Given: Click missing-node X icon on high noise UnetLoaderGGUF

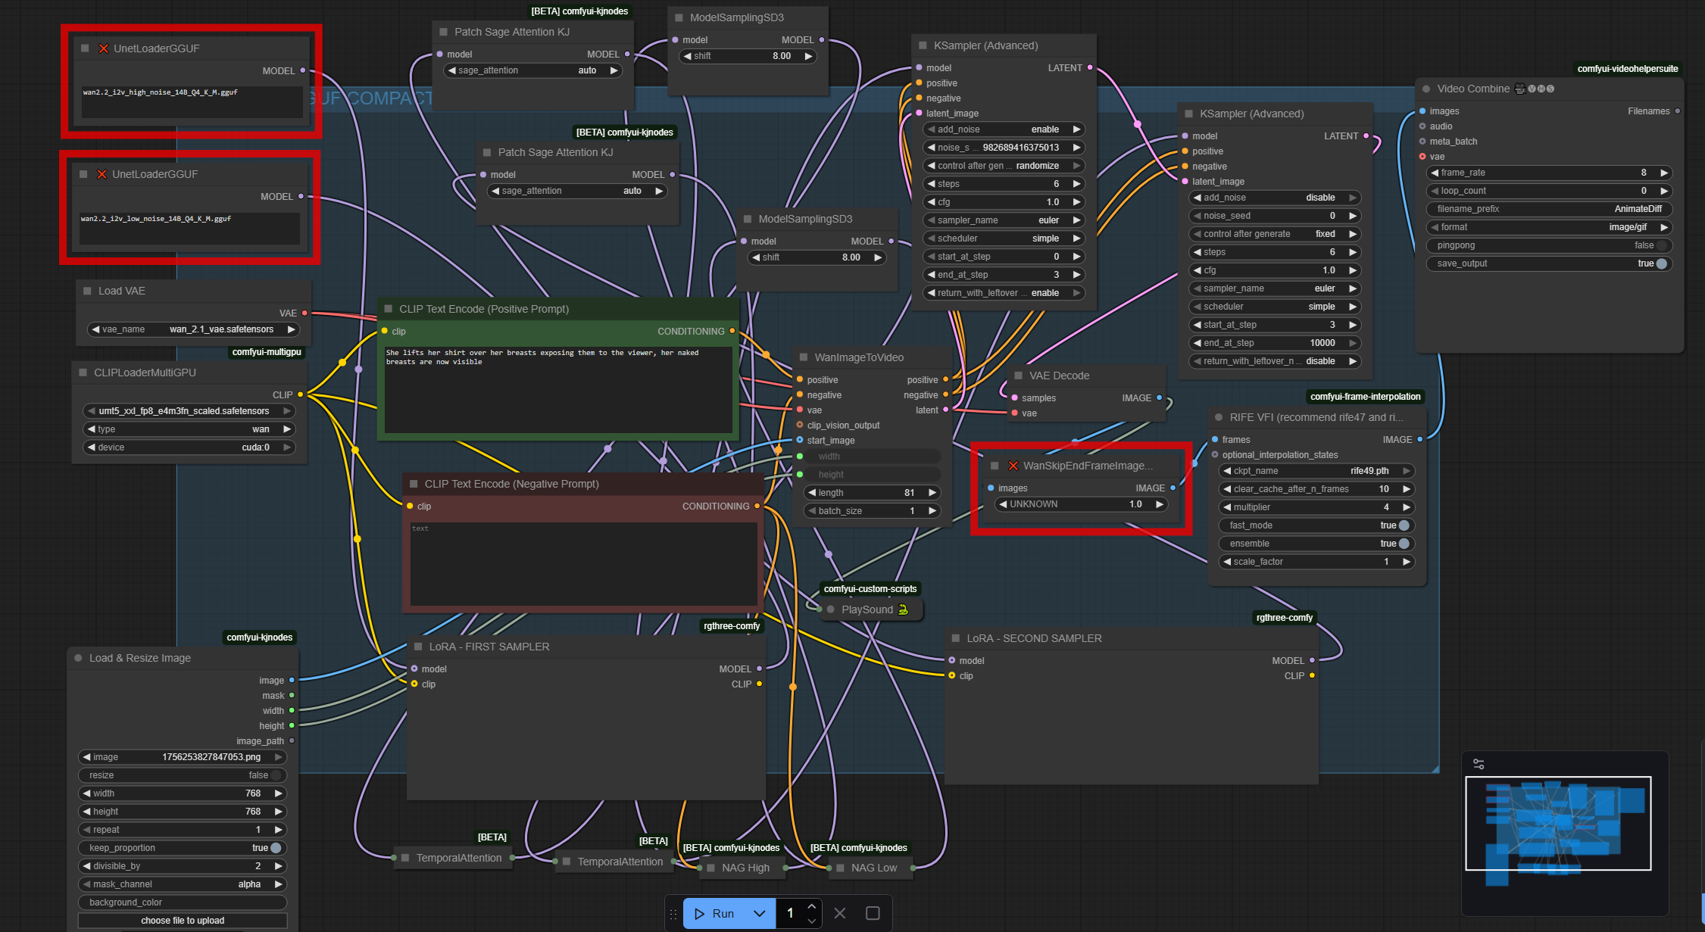Looking at the screenshot, I should 104,48.
